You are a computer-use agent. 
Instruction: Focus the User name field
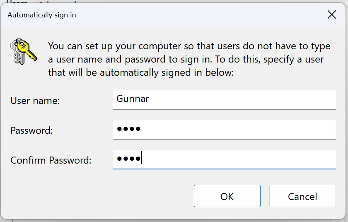225,100
